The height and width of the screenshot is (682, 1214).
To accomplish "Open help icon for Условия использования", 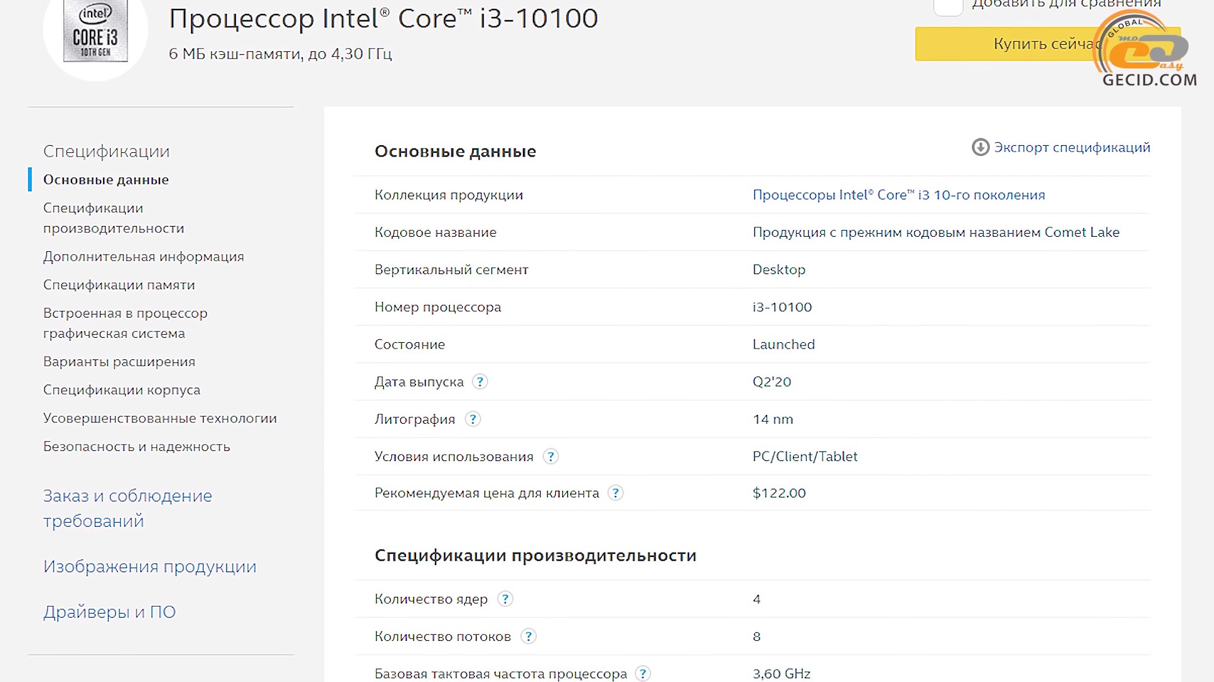I will pyautogui.click(x=551, y=456).
